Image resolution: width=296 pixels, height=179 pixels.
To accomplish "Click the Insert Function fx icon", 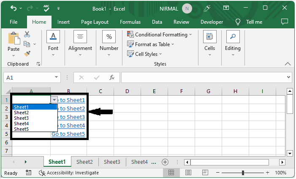I will click(x=112, y=78).
